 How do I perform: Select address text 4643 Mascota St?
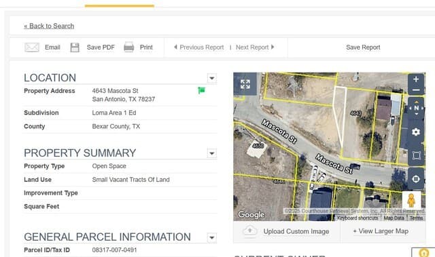(115, 91)
